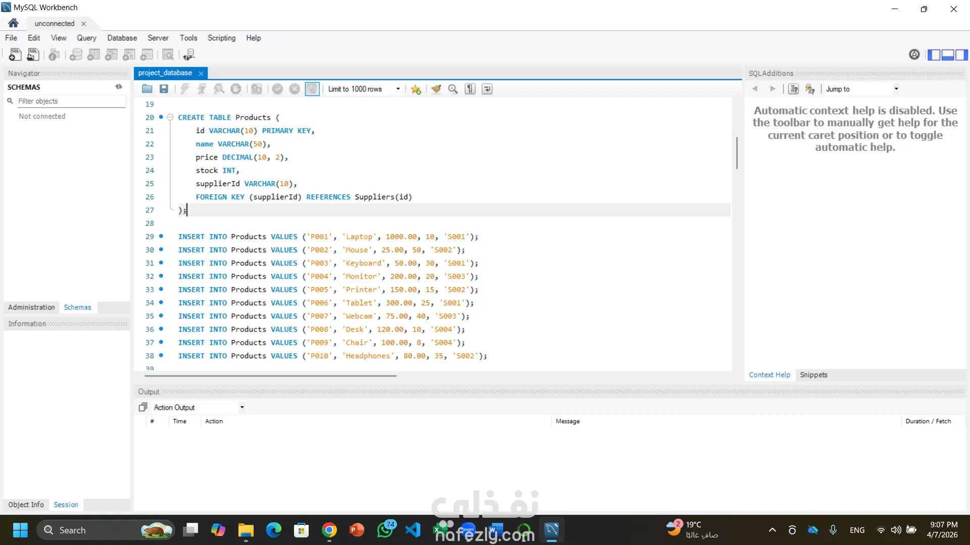Open the Workbench preferences gear
Screen dimensions: 970x545
914,54
